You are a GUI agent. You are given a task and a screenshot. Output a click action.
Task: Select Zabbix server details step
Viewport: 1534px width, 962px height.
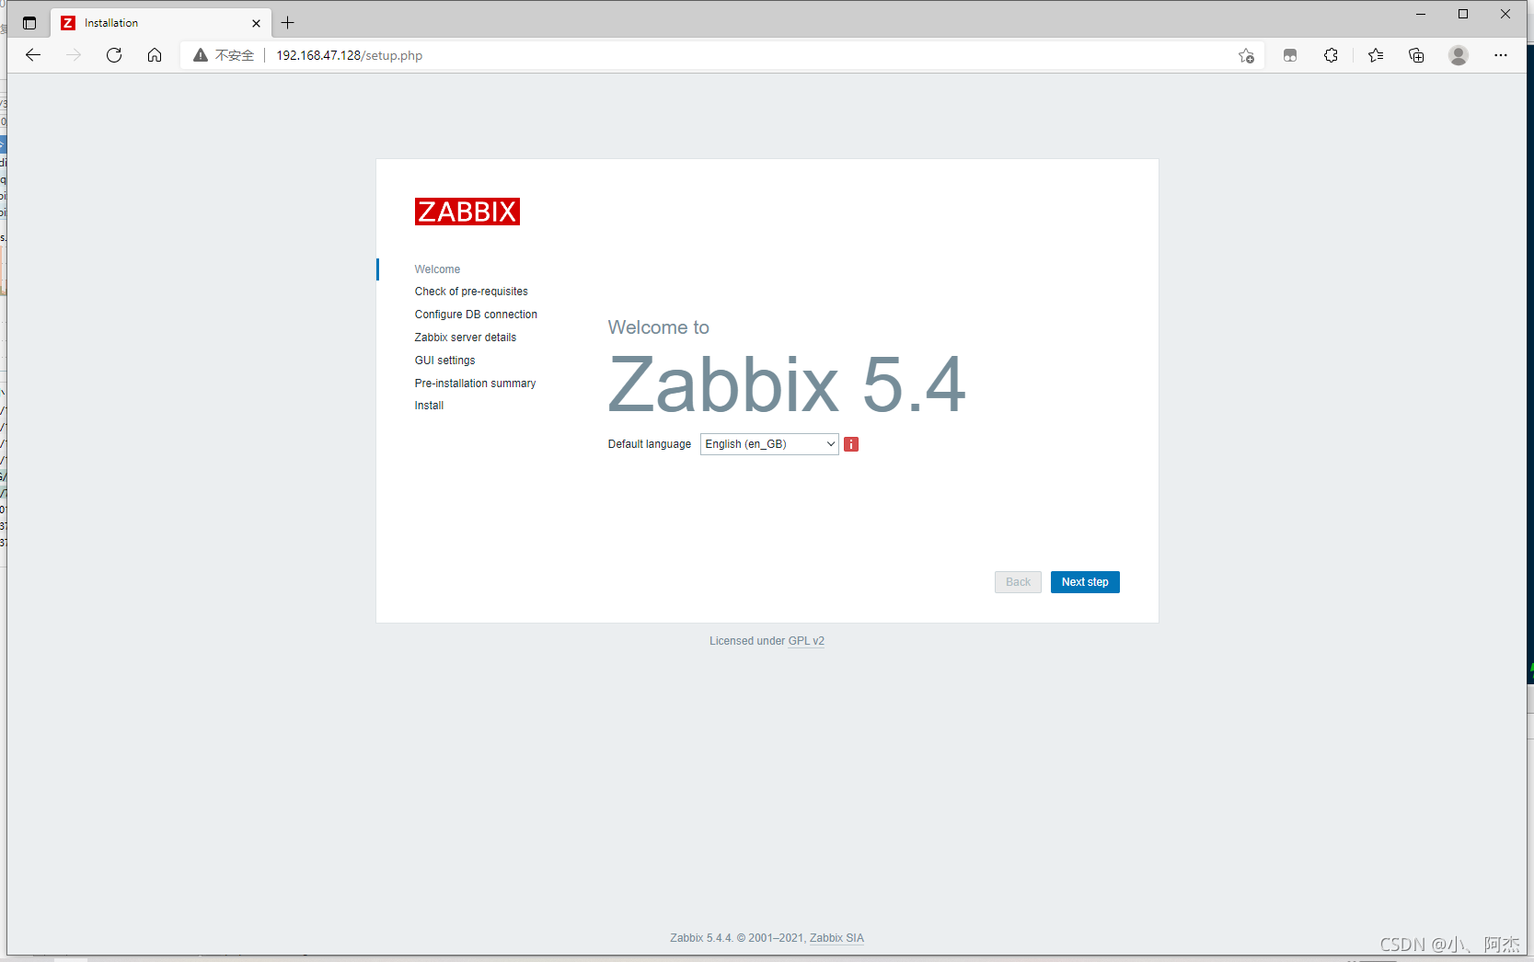point(466,338)
